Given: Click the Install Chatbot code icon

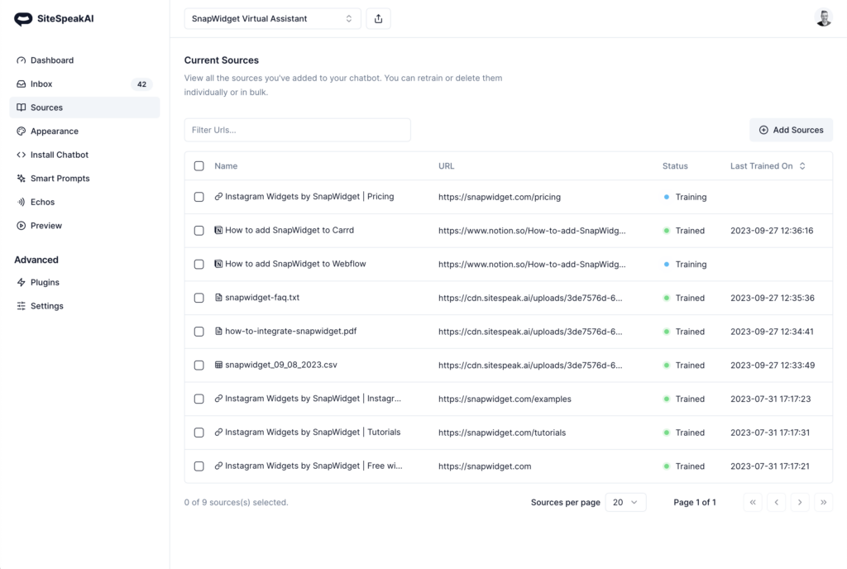Looking at the screenshot, I should pyautogui.click(x=20, y=155).
